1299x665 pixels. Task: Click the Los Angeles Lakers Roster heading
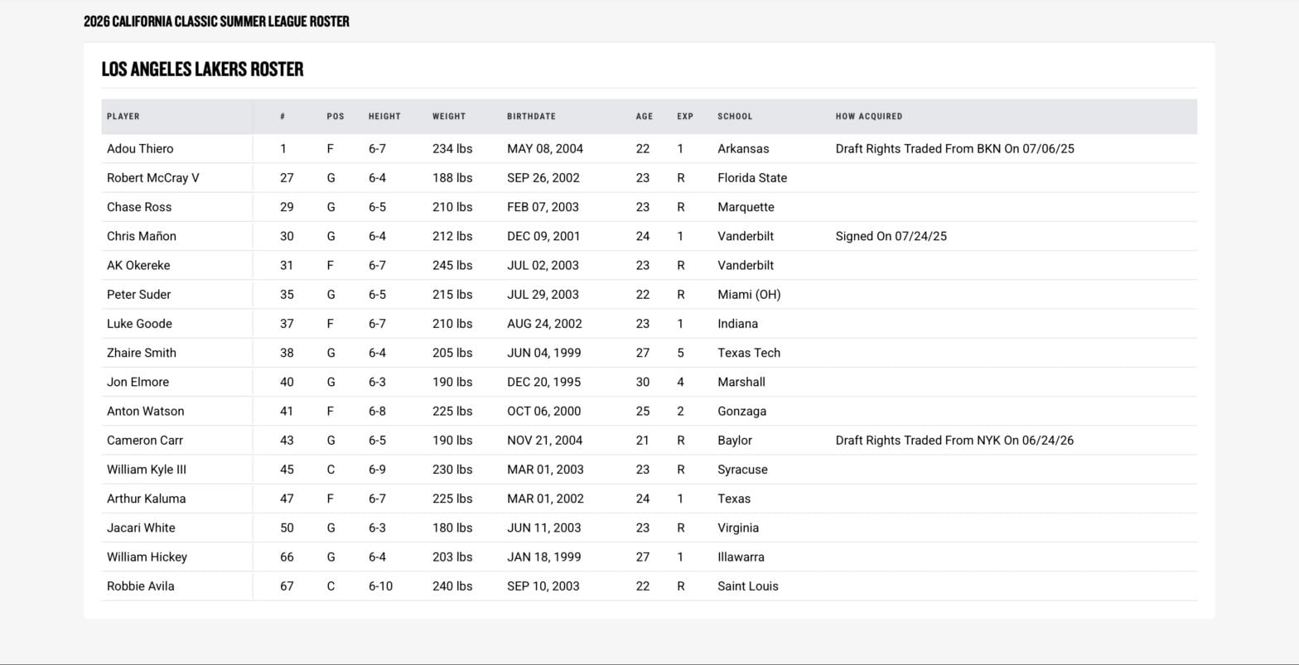pos(203,70)
